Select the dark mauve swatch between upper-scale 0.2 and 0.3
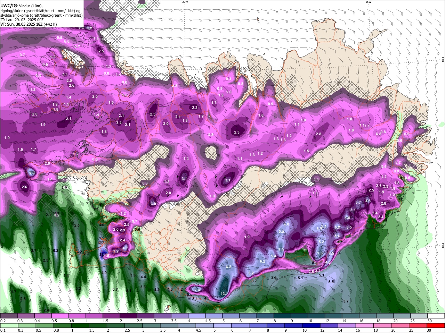Image resolution: width=445 pixels, height=333 pixels. point(9,316)
